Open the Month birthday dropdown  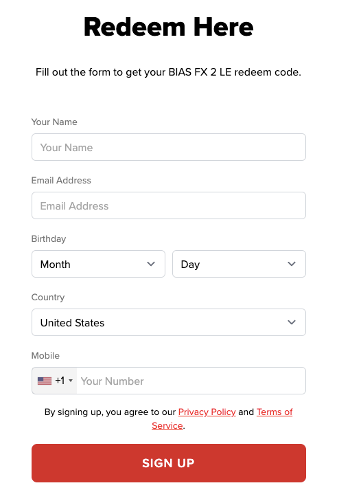coord(98,264)
